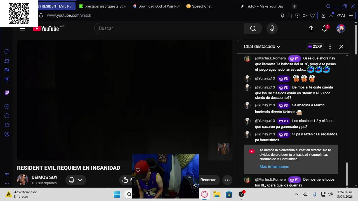Click the YouTube search magnifier button
This screenshot has width=358, height=201.
click(x=253, y=28)
